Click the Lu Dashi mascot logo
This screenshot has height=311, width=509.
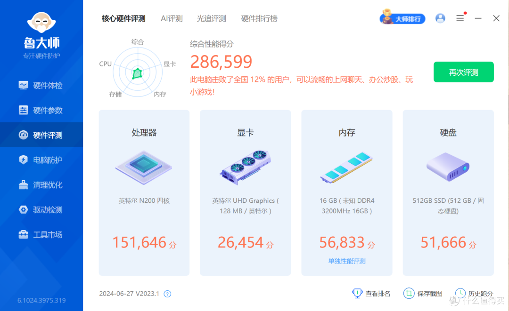coord(41,23)
